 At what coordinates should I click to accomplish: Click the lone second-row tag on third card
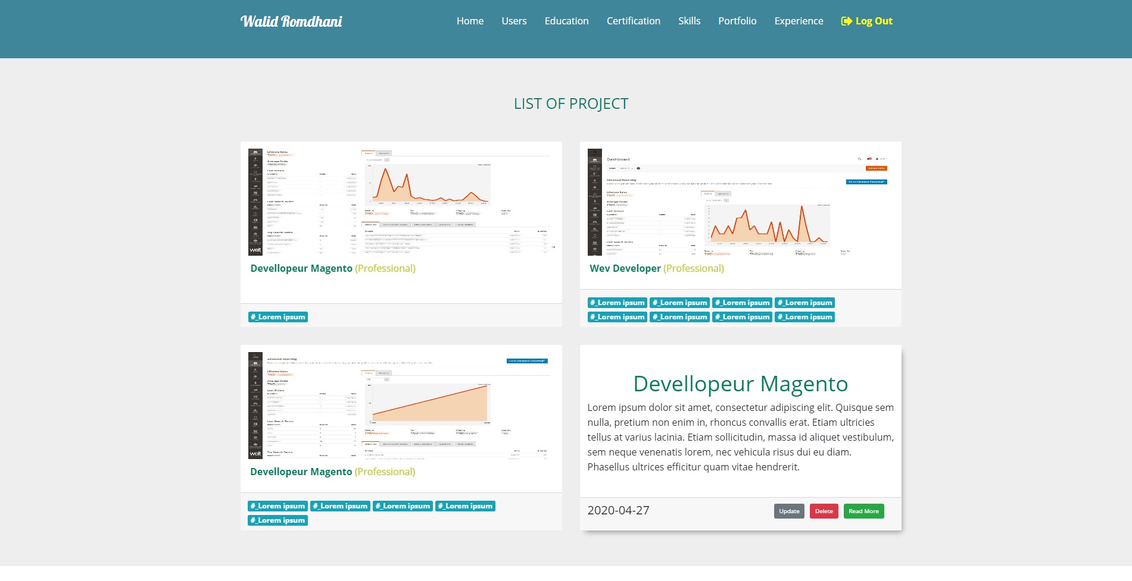click(x=278, y=520)
